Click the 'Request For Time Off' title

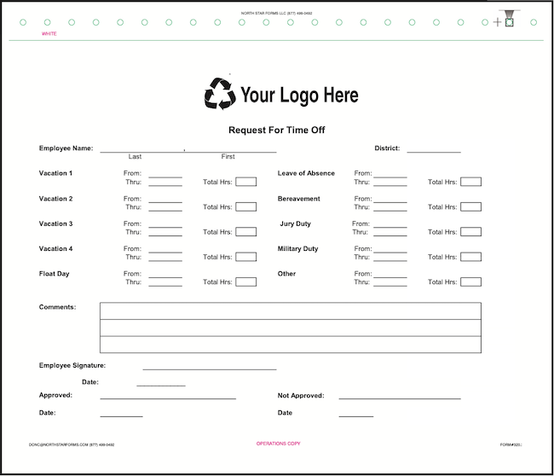pyautogui.click(x=277, y=131)
